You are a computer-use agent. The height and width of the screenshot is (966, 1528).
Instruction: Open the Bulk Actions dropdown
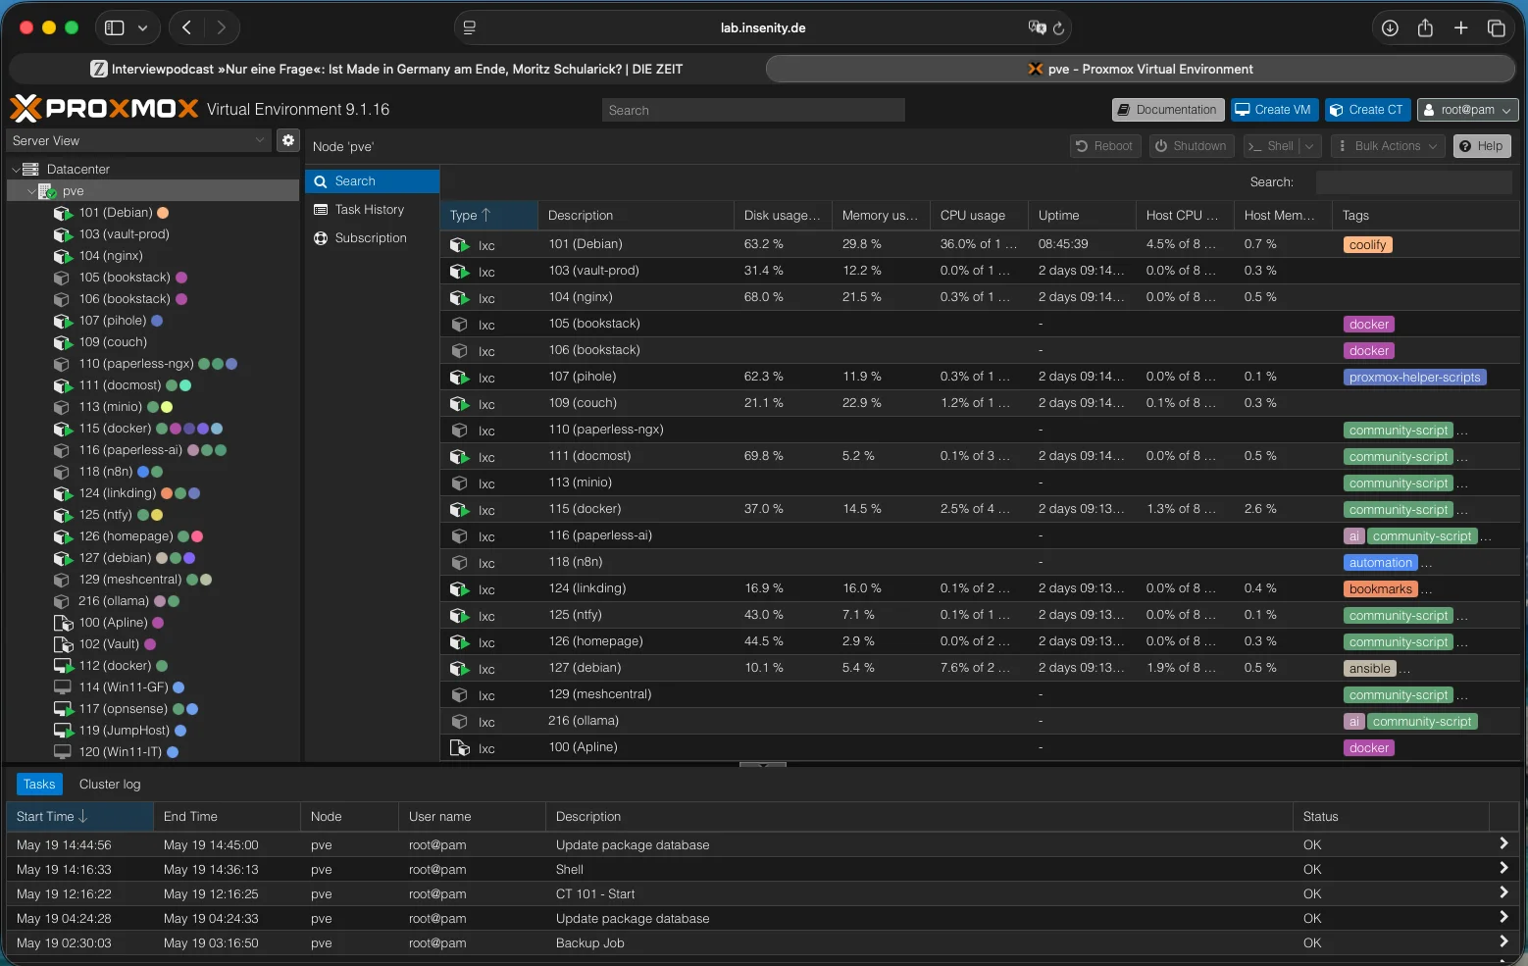coord(1388,146)
